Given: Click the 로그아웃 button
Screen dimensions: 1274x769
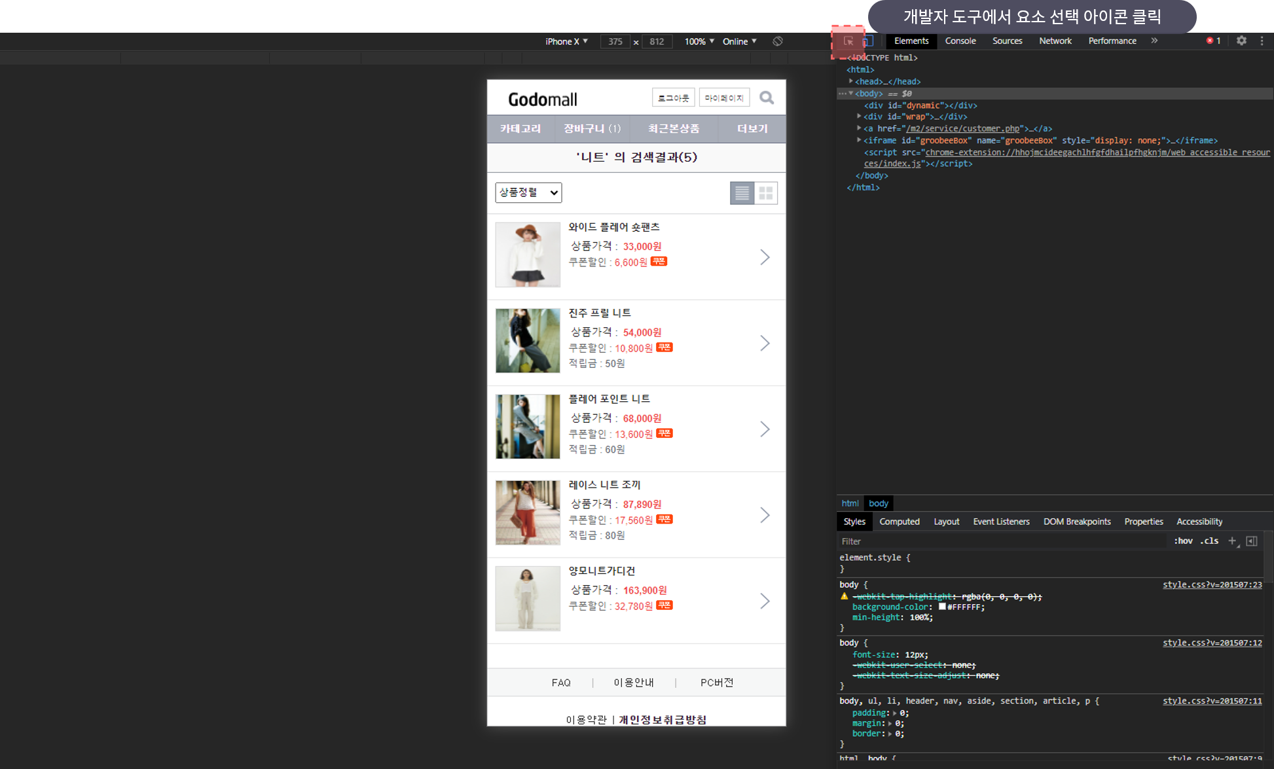Looking at the screenshot, I should pyautogui.click(x=673, y=98).
